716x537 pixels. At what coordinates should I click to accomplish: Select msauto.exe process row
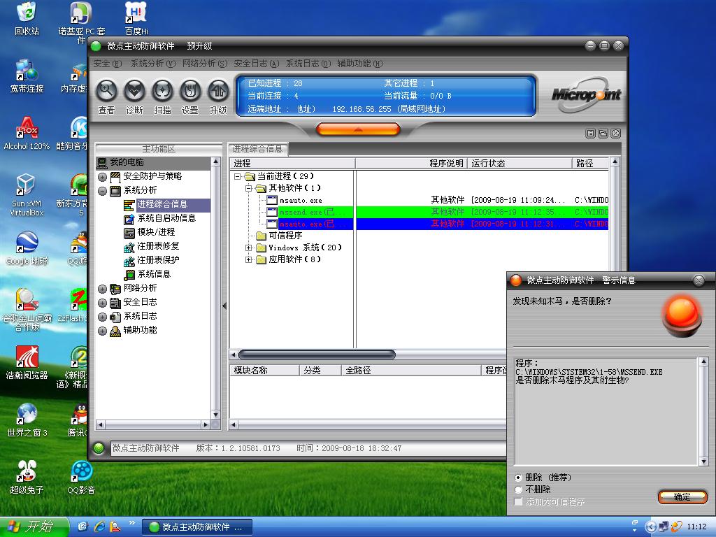coord(420,200)
